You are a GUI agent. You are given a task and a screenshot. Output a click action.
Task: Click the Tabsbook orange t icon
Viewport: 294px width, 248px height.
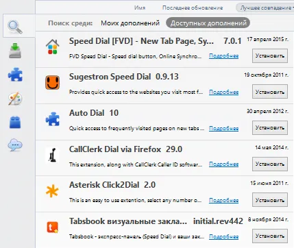(53, 227)
